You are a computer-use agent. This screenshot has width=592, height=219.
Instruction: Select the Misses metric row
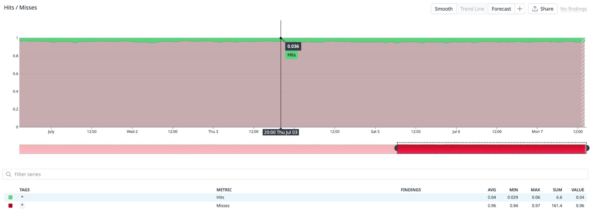[223, 206]
